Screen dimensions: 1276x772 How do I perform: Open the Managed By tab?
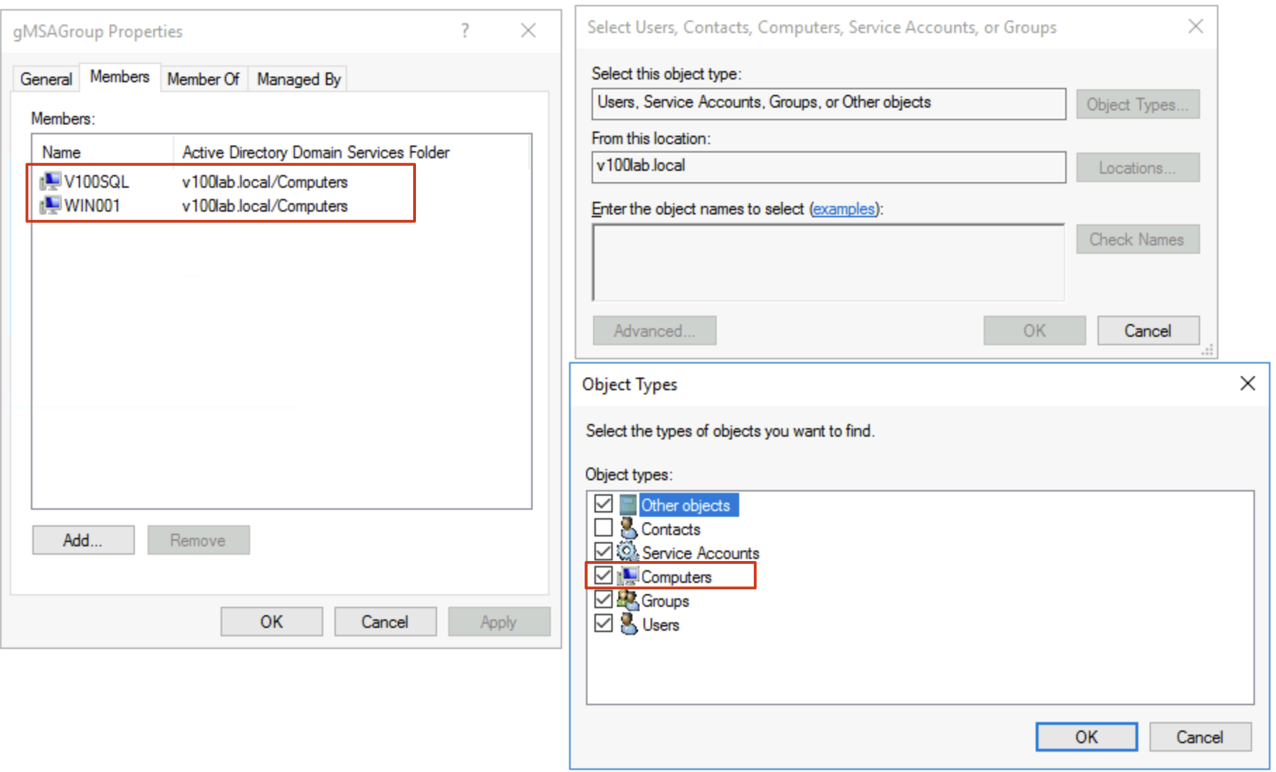[x=299, y=79]
